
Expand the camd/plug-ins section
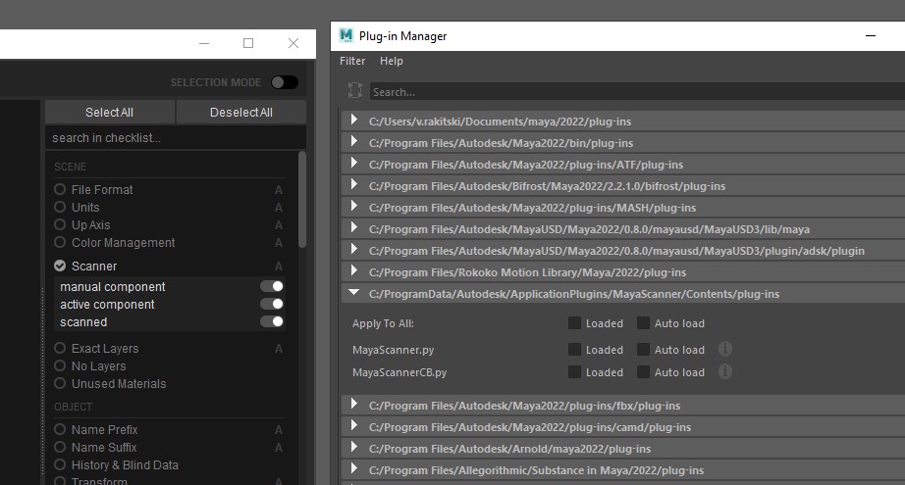pos(353,425)
